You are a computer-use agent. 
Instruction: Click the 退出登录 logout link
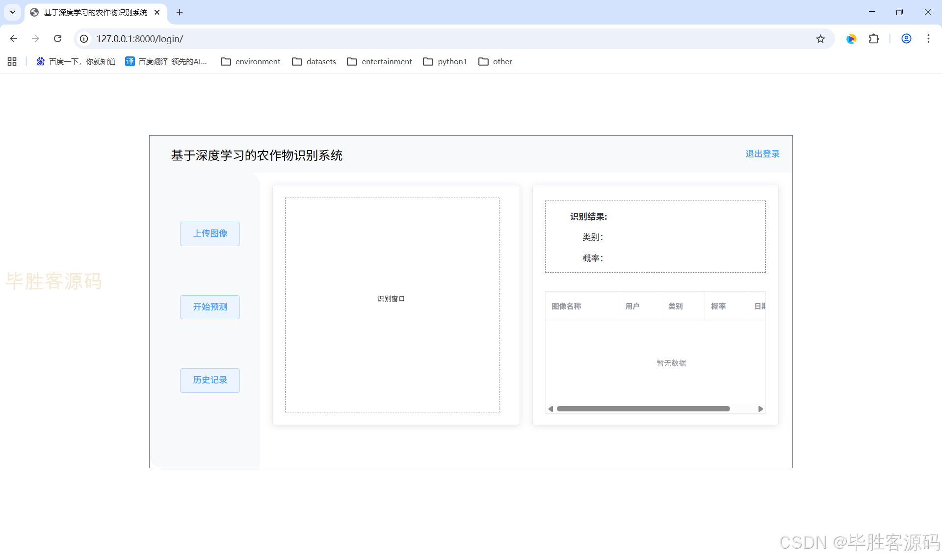click(762, 154)
